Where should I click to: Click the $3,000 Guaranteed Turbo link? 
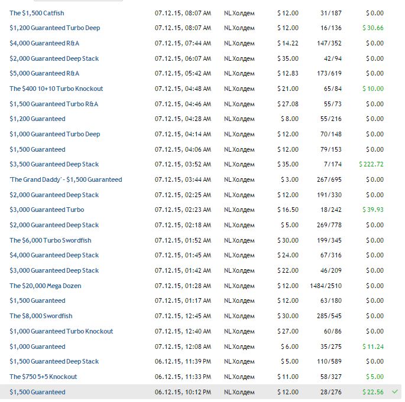[47, 210]
